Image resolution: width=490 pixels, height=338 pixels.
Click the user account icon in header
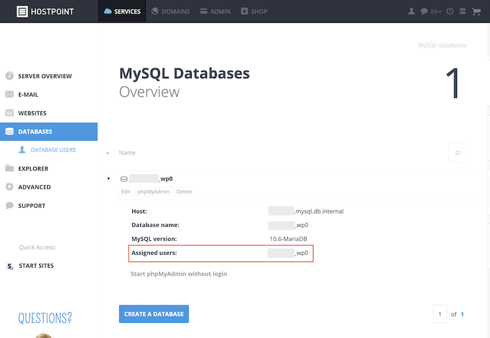coord(412,12)
